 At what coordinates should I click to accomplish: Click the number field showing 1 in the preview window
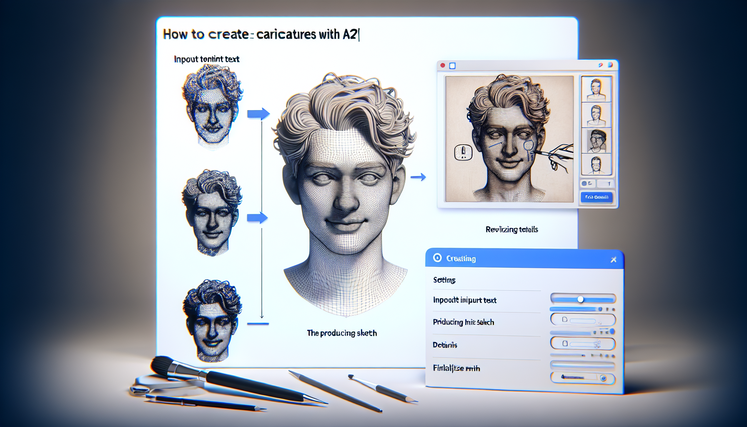click(x=605, y=183)
